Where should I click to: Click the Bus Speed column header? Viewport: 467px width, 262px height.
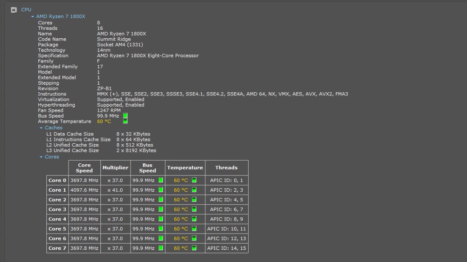[x=147, y=168]
